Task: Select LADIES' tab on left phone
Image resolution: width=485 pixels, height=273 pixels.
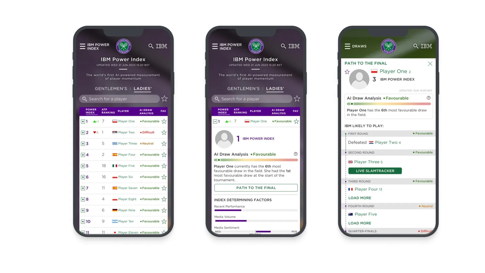Action: (x=142, y=88)
